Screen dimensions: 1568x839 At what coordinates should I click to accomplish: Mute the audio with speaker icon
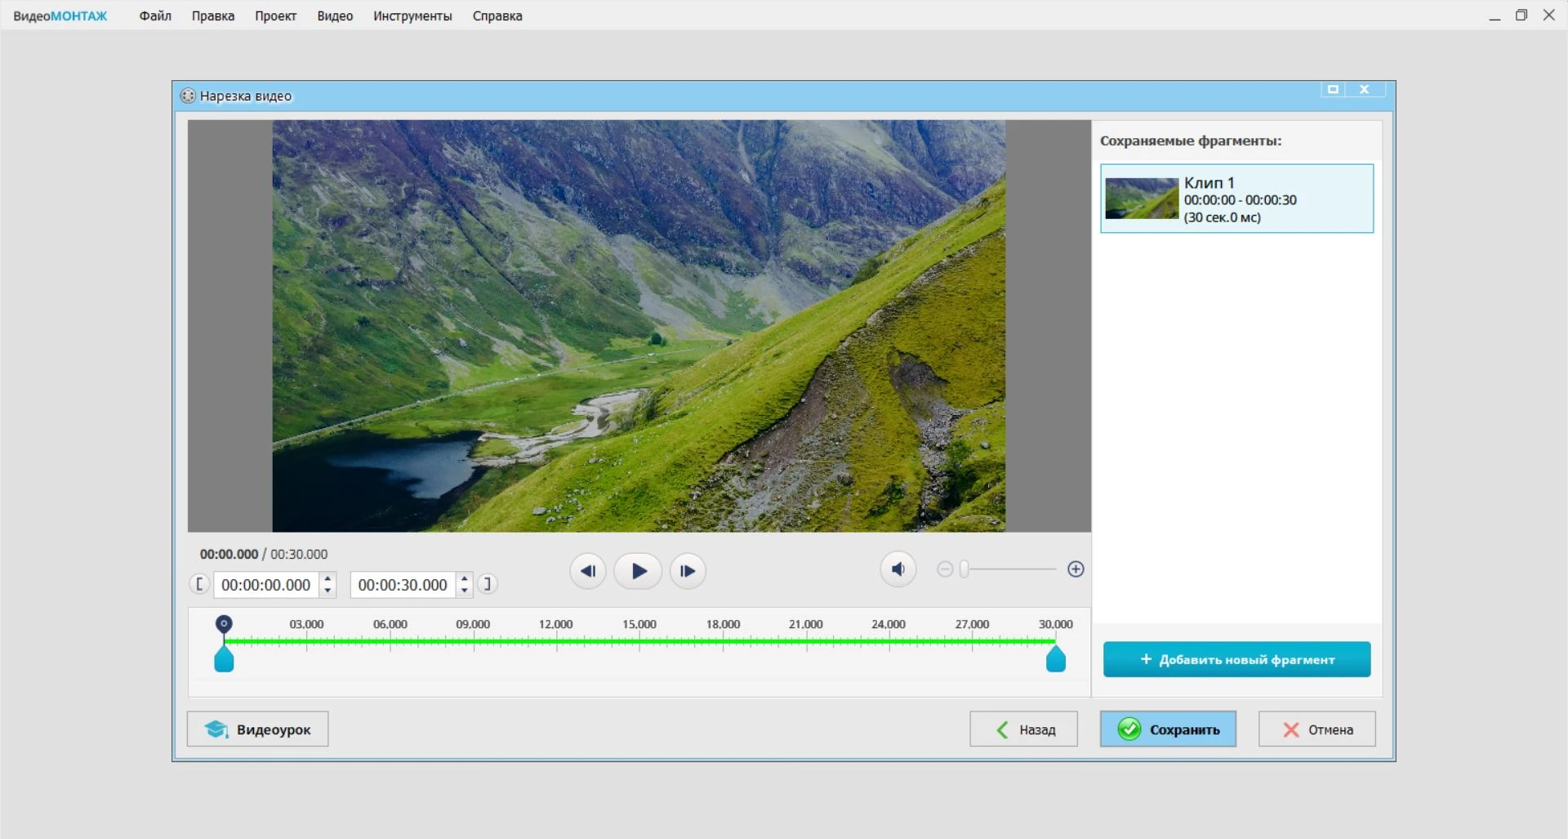pos(898,569)
